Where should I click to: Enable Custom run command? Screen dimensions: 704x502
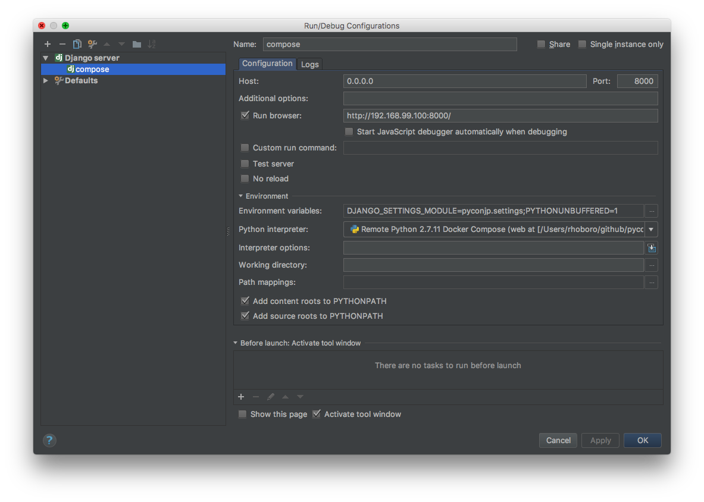pyautogui.click(x=245, y=148)
